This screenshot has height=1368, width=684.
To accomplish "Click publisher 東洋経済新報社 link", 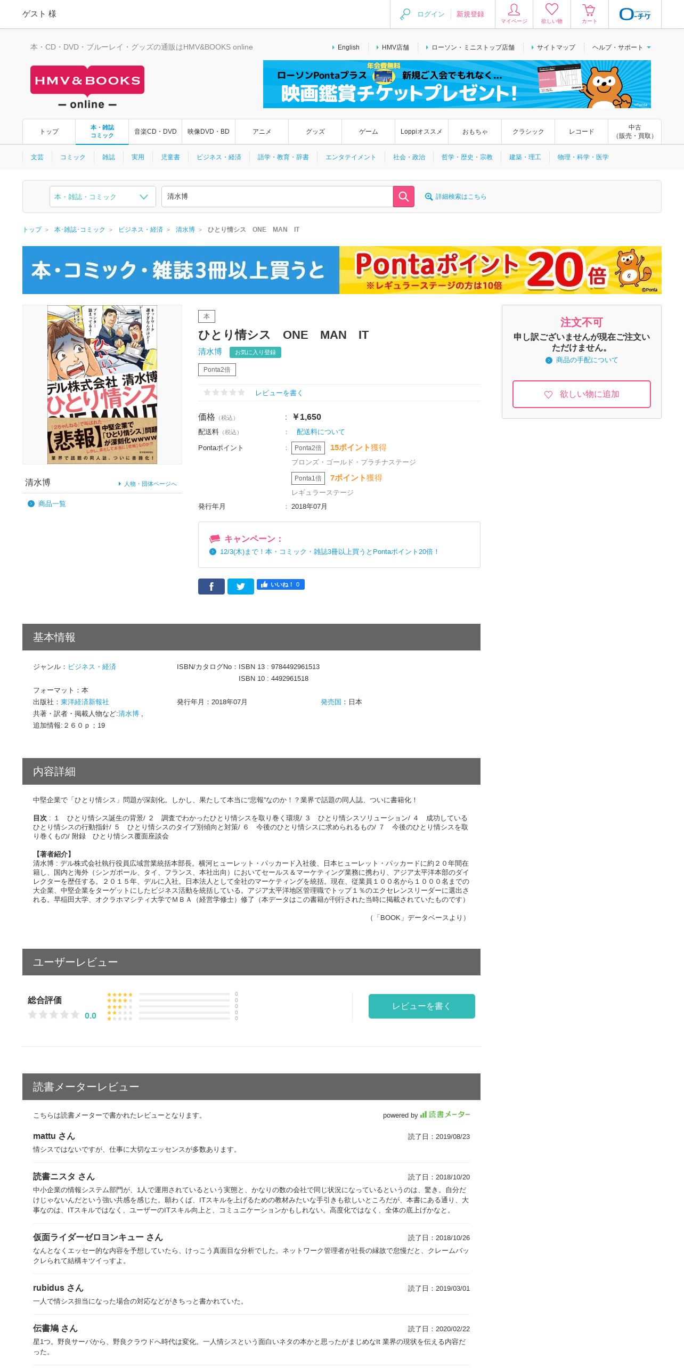I will click(85, 702).
